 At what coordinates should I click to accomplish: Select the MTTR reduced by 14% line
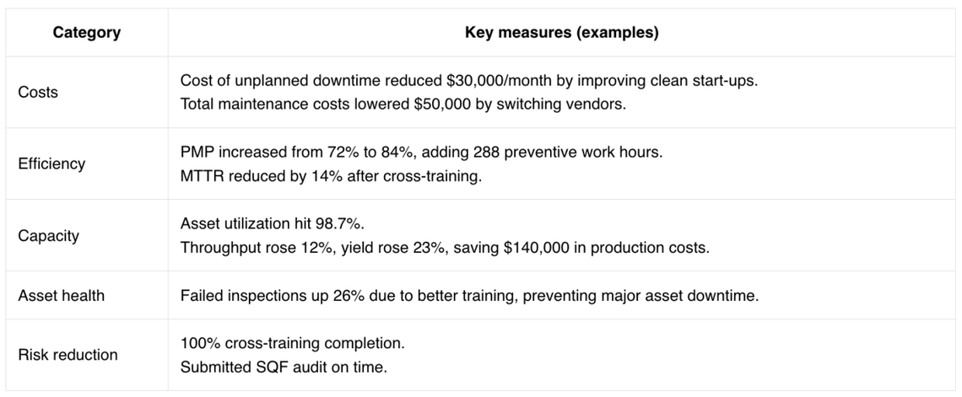tap(331, 175)
